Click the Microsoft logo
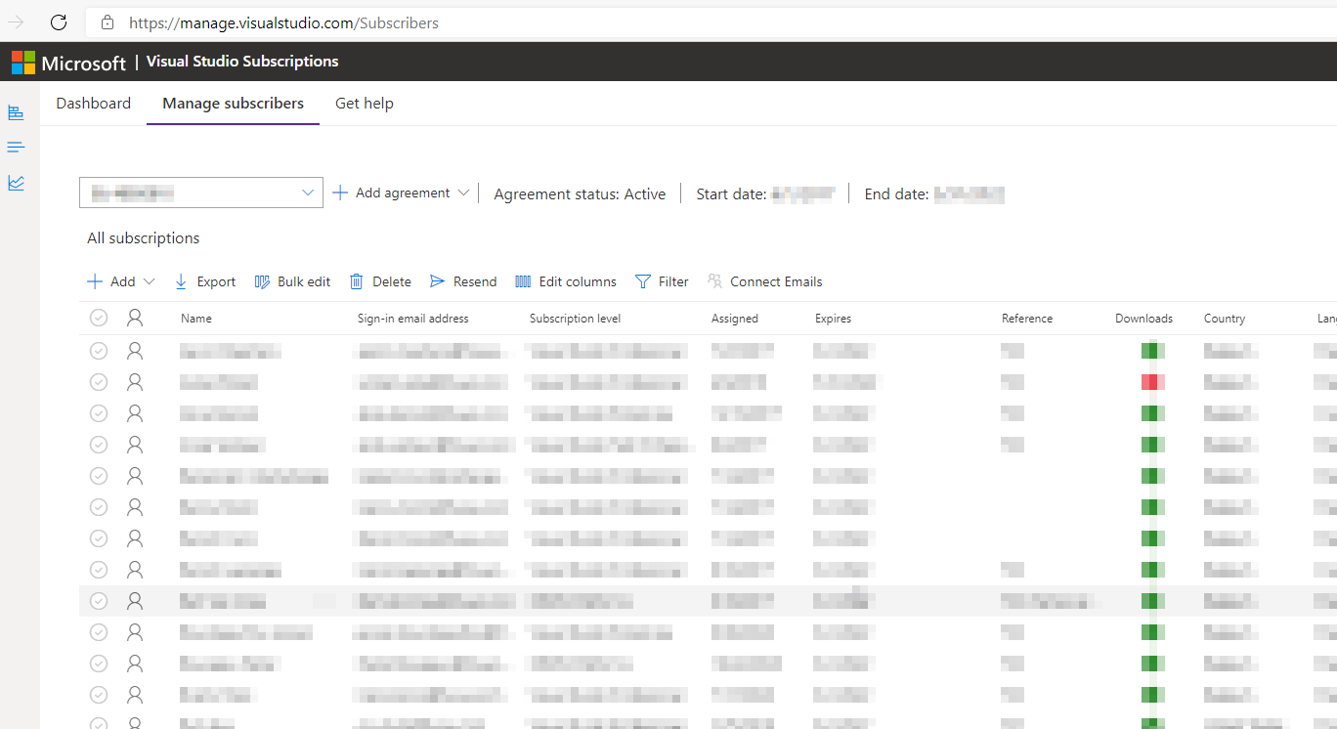This screenshot has height=729, width=1337. (68, 63)
